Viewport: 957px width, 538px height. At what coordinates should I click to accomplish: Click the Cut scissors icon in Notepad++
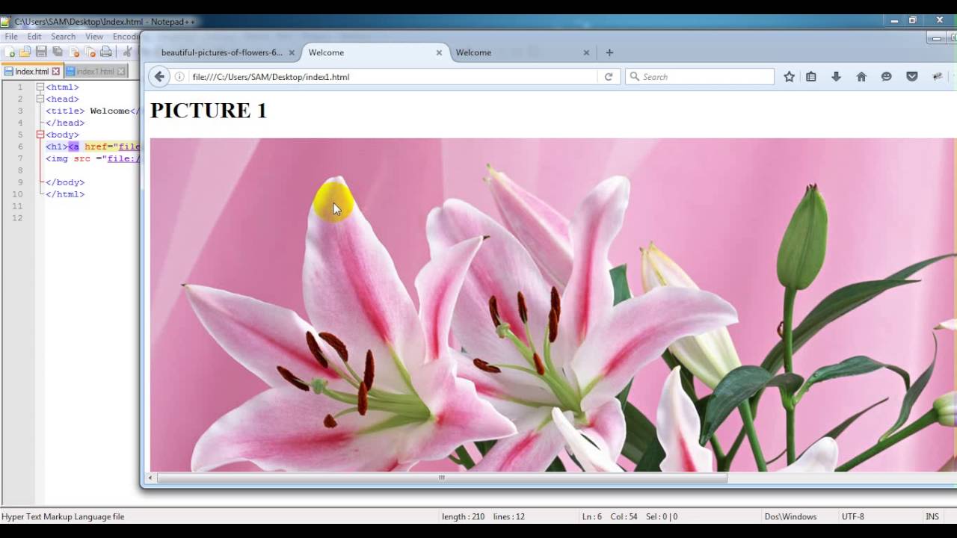[127, 52]
